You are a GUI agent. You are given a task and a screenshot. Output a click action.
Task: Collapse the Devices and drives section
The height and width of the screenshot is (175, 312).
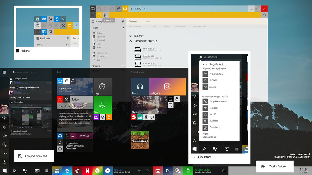pyautogui.click(x=130, y=41)
